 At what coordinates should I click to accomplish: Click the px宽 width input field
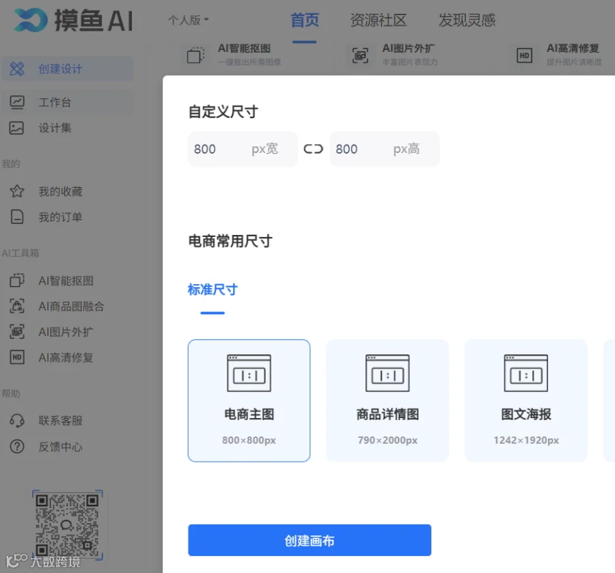tap(243, 149)
